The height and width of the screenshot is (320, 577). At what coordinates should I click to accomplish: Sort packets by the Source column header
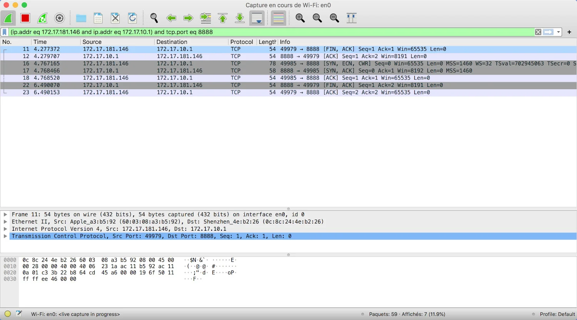tap(117, 42)
